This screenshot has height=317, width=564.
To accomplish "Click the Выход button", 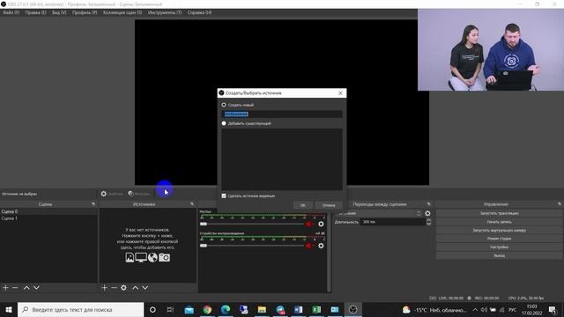I will coord(499,256).
